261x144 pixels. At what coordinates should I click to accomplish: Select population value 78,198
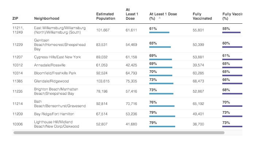(102, 91)
